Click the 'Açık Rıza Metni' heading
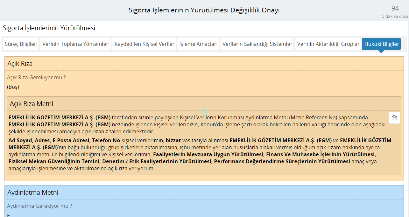 coord(32,104)
